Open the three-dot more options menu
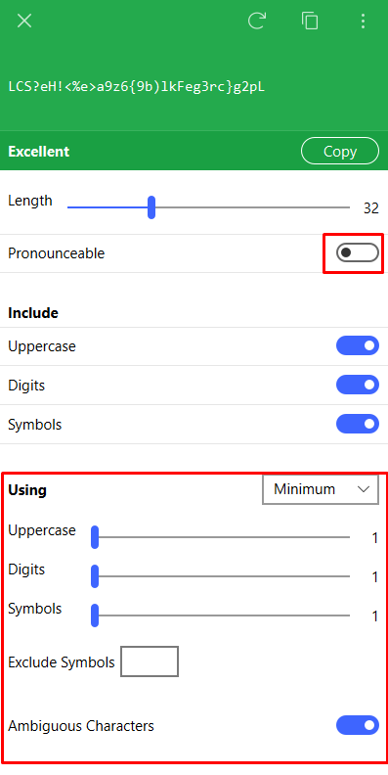Screen dimensions: 388x775 [x=363, y=21]
